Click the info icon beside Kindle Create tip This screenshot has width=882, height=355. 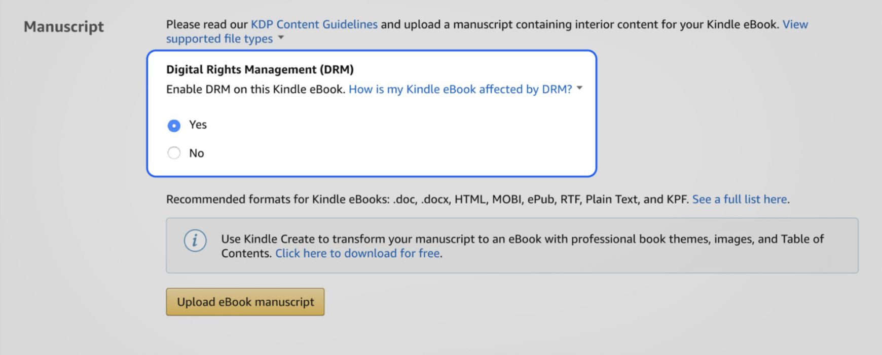point(196,241)
